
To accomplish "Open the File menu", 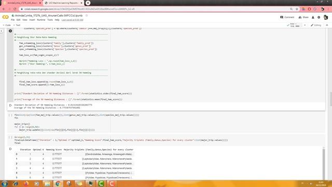I will [12, 20].
